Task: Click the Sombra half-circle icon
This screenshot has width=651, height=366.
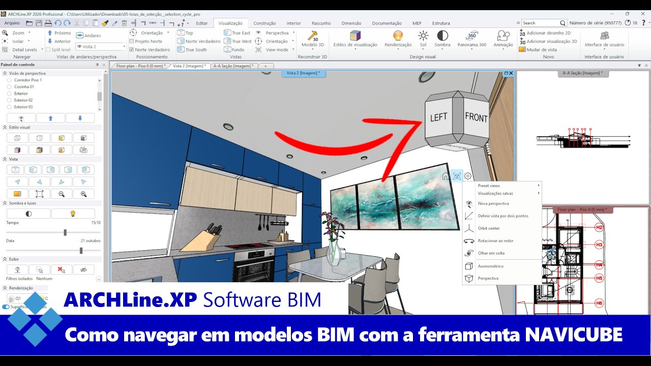Action: 442,36
